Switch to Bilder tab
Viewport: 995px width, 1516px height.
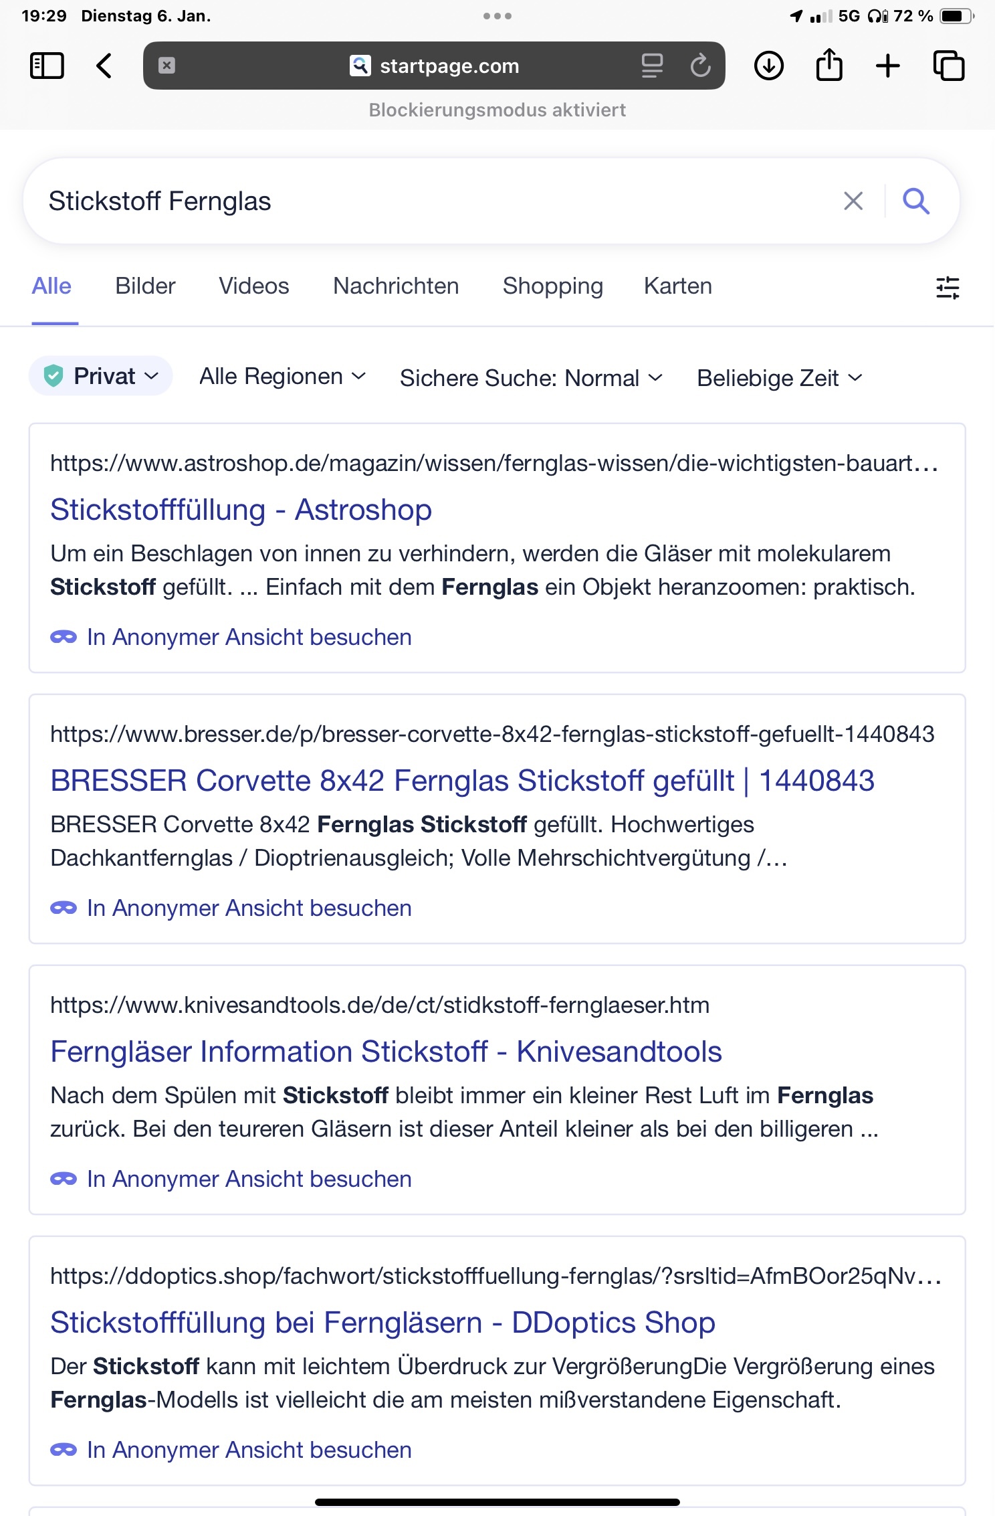pyautogui.click(x=145, y=286)
